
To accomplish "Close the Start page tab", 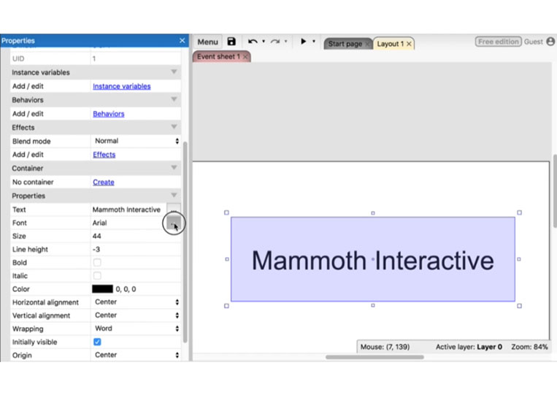I will pyautogui.click(x=368, y=44).
